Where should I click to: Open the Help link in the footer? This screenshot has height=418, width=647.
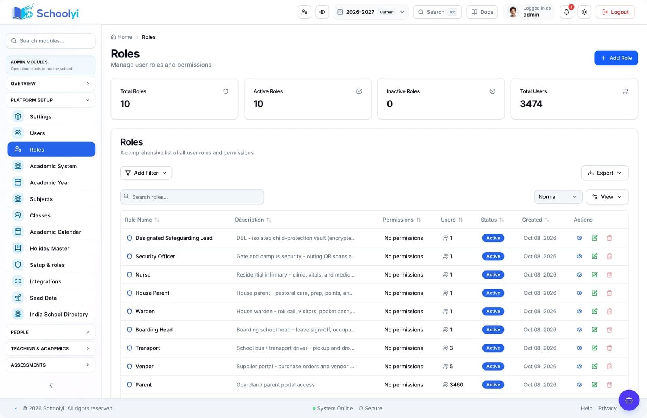(x=586, y=408)
